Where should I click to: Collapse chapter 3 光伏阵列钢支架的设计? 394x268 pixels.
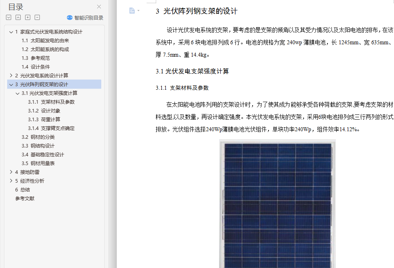pos(11,85)
